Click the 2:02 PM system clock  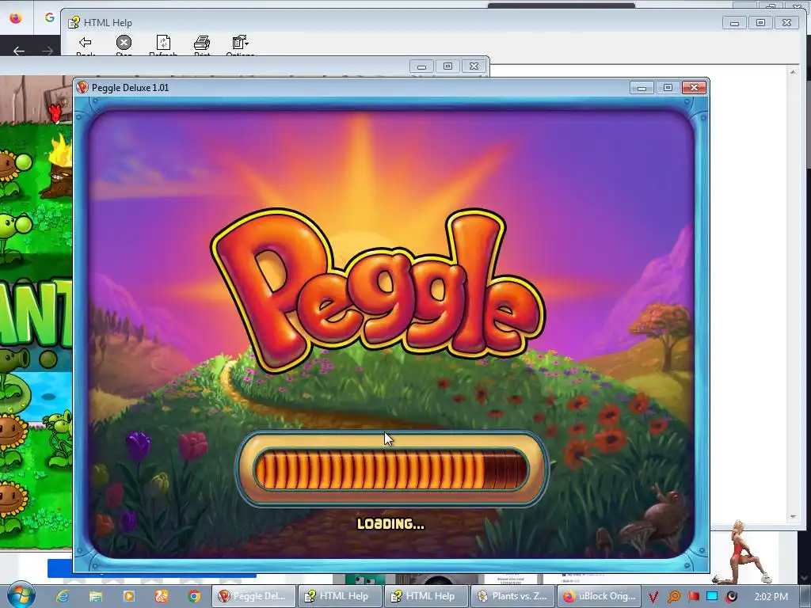pos(771,597)
